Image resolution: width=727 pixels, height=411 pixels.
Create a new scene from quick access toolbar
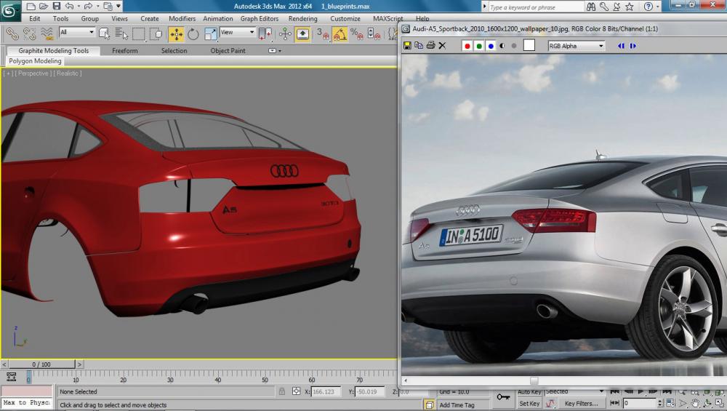coord(31,6)
